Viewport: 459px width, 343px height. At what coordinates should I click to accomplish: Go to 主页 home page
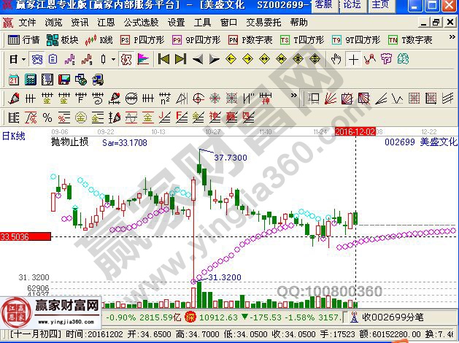[x=380, y=5]
